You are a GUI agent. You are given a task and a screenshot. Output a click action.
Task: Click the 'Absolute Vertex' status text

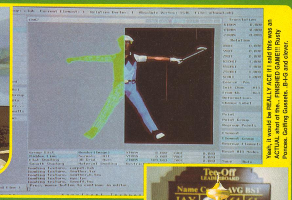click(164, 13)
